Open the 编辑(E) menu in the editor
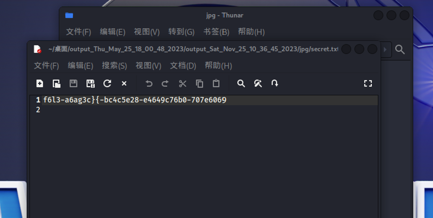433x218 pixels. 80,65
